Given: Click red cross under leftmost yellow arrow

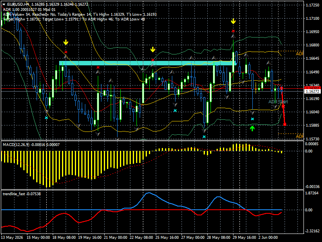Looking at the screenshot, I should (66, 52).
